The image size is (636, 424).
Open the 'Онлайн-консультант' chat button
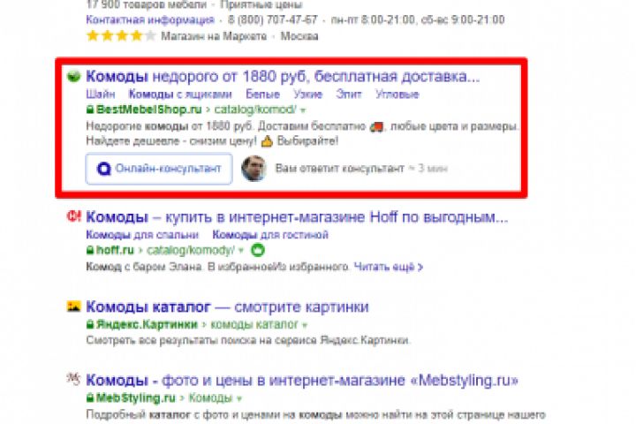(159, 169)
